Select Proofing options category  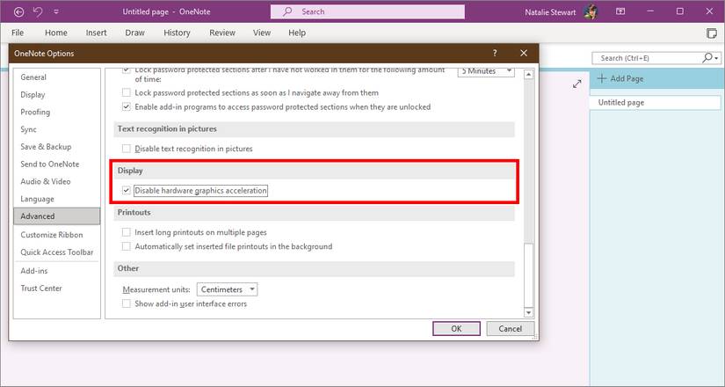click(56, 112)
